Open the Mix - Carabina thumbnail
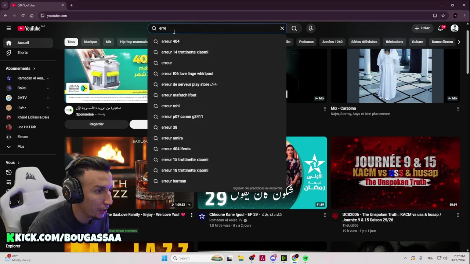This screenshot has width=470, height=264. point(395,76)
